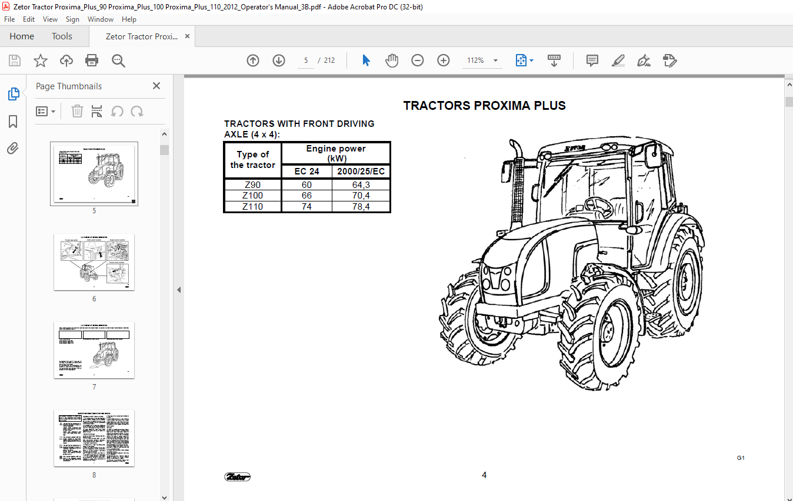Click the TRACTORS PROXIMA PLUS heading
The height and width of the screenshot is (501, 793).
pyautogui.click(x=484, y=106)
